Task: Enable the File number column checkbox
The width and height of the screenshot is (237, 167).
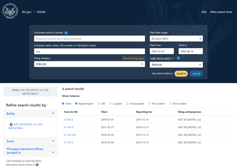Action: click(149, 103)
